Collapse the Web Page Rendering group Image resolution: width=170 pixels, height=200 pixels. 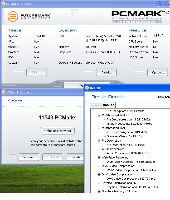[x=99, y=157]
